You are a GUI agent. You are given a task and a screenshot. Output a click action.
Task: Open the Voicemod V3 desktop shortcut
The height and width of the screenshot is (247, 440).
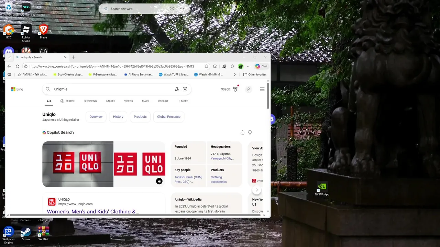26,9
